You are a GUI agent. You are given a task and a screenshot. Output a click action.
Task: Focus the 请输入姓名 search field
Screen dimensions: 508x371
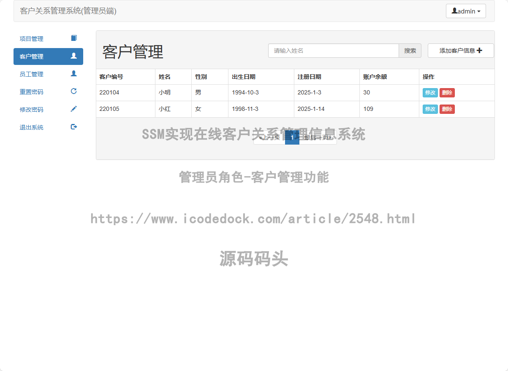pos(334,51)
